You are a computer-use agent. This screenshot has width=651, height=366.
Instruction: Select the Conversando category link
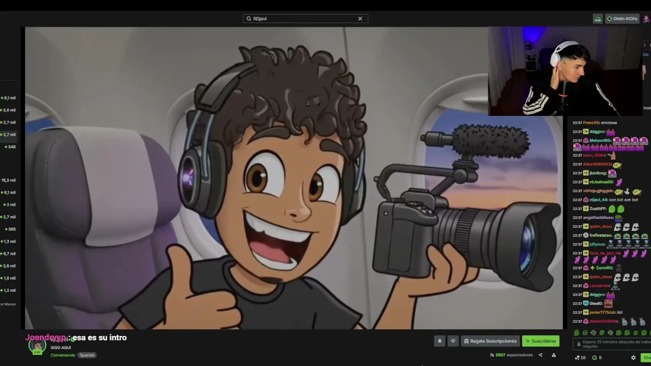pos(63,355)
